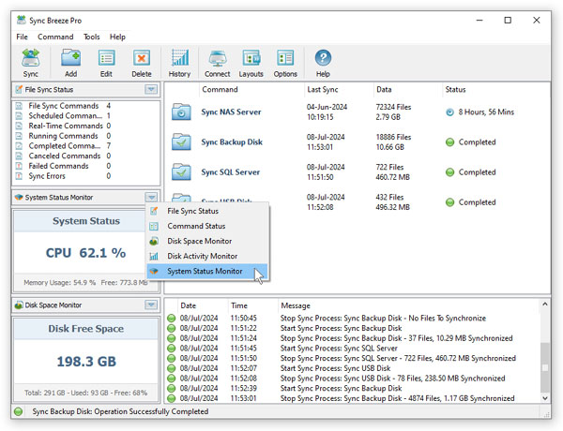The height and width of the screenshot is (431, 563).
Task: Click the Disk Space Monitor panel header icon
Action: tap(19, 305)
